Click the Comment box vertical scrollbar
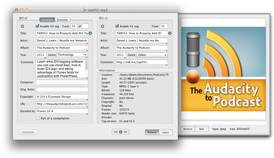 point(87,65)
